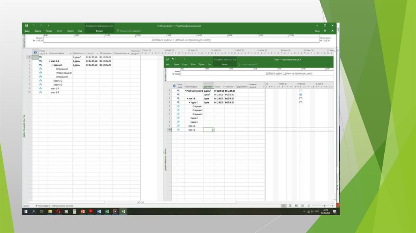Viewport: 416px width, 233px height.
Task: Switch to PowerPoint on the taskbar
Action: click(83, 211)
